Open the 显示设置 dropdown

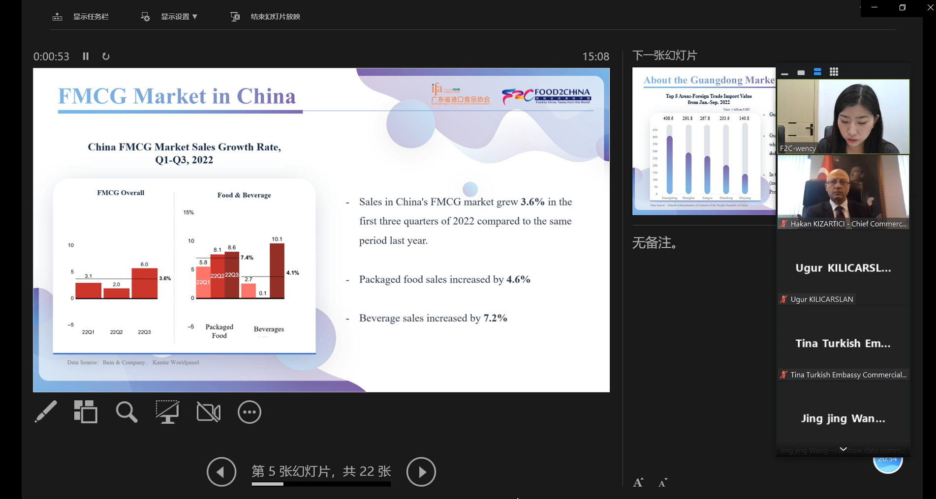point(170,17)
